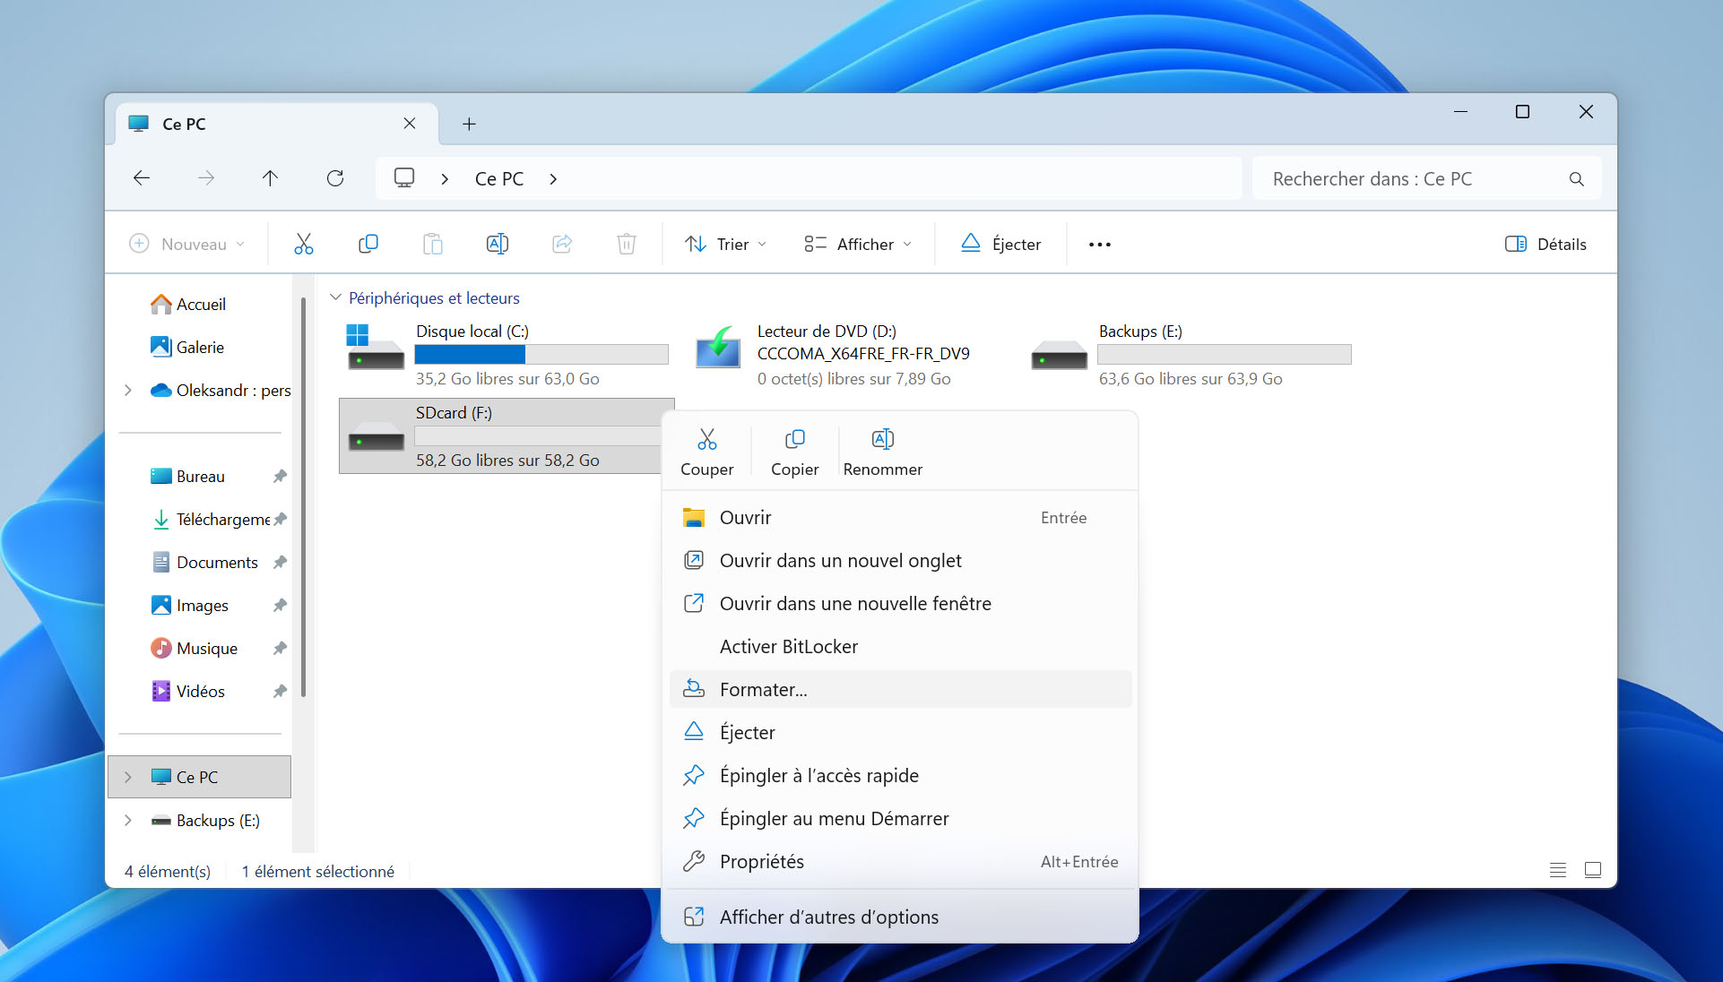
Task: Unpin Bureau from quick access
Action: tap(280, 477)
